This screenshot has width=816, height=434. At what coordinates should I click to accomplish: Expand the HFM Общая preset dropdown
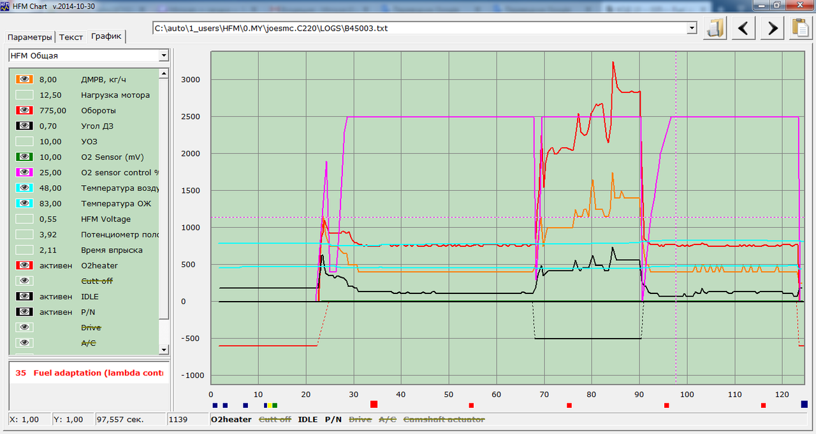click(164, 56)
